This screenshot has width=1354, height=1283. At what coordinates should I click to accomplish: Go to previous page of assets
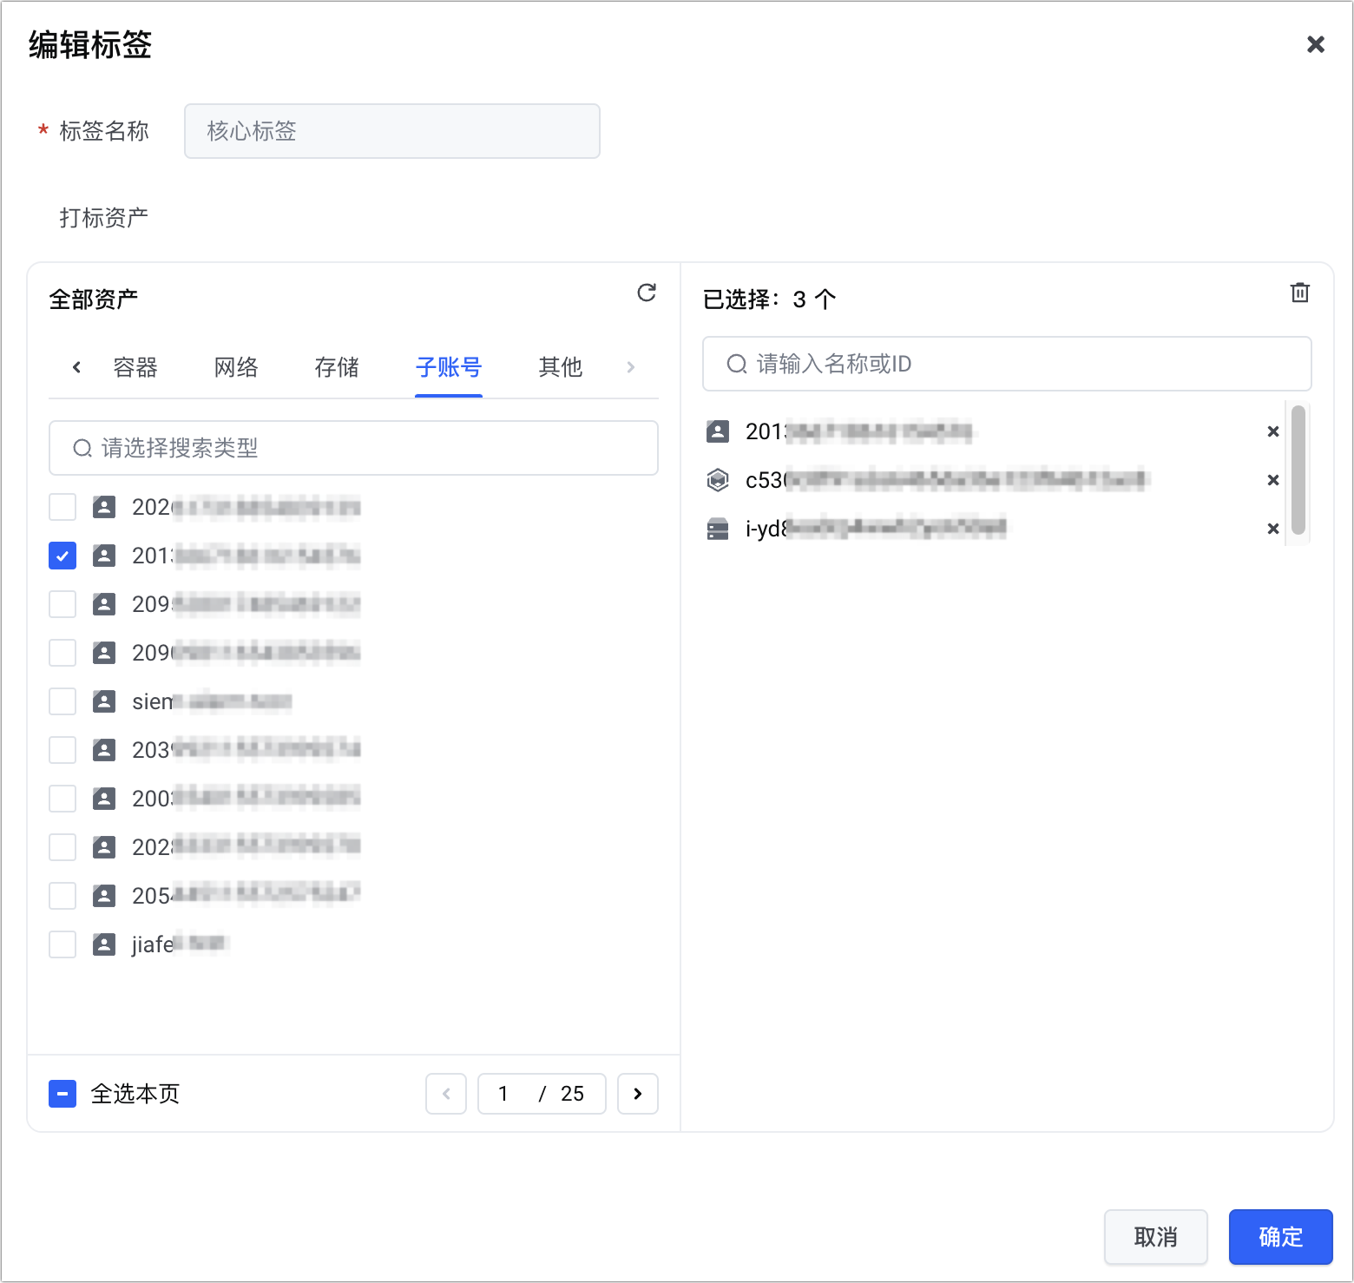click(446, 1094)
